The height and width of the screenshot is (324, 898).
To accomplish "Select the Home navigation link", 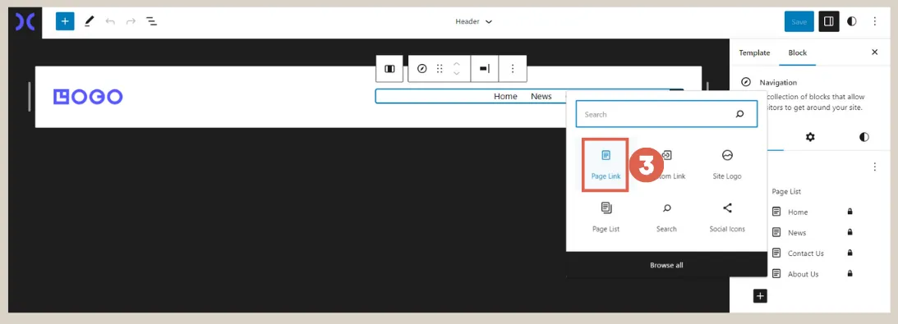I will point(506,97).
